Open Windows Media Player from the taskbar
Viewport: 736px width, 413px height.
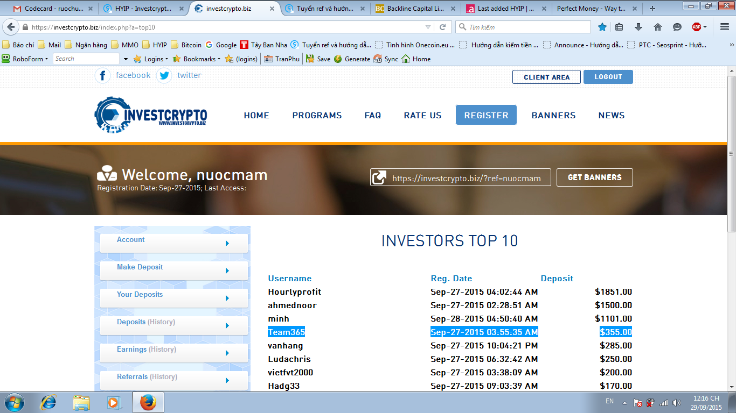pyautogui.click(x=113, y=402)
